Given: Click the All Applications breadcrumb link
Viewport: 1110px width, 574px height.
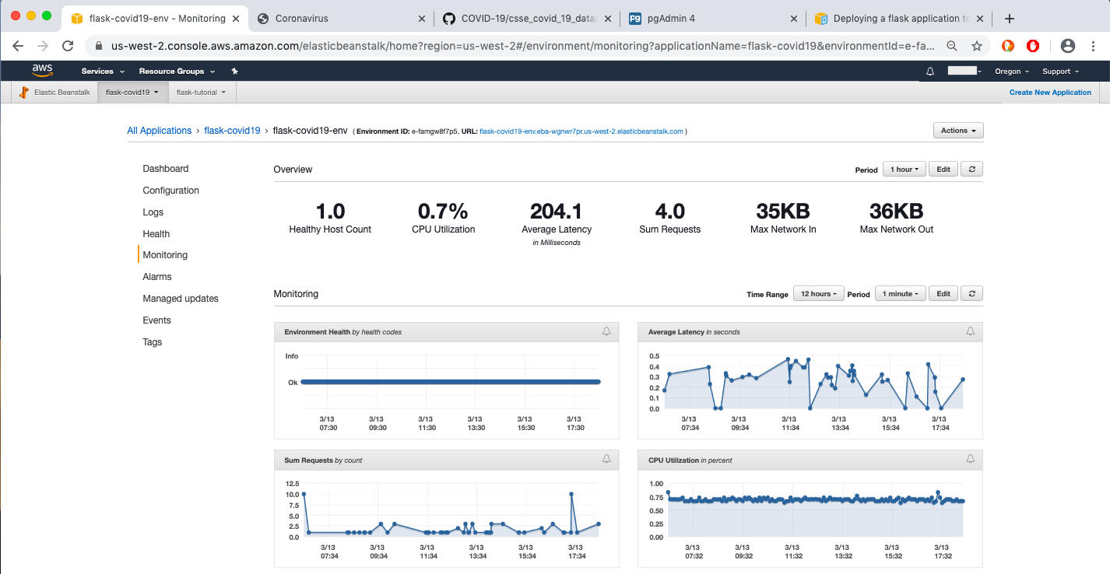Looking at the screenshot, I should point(160,131).
